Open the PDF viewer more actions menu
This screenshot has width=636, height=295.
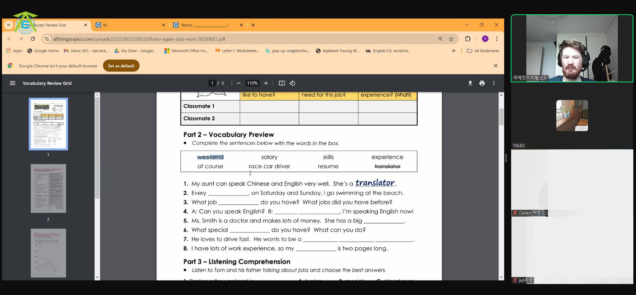tap(494, 83)
